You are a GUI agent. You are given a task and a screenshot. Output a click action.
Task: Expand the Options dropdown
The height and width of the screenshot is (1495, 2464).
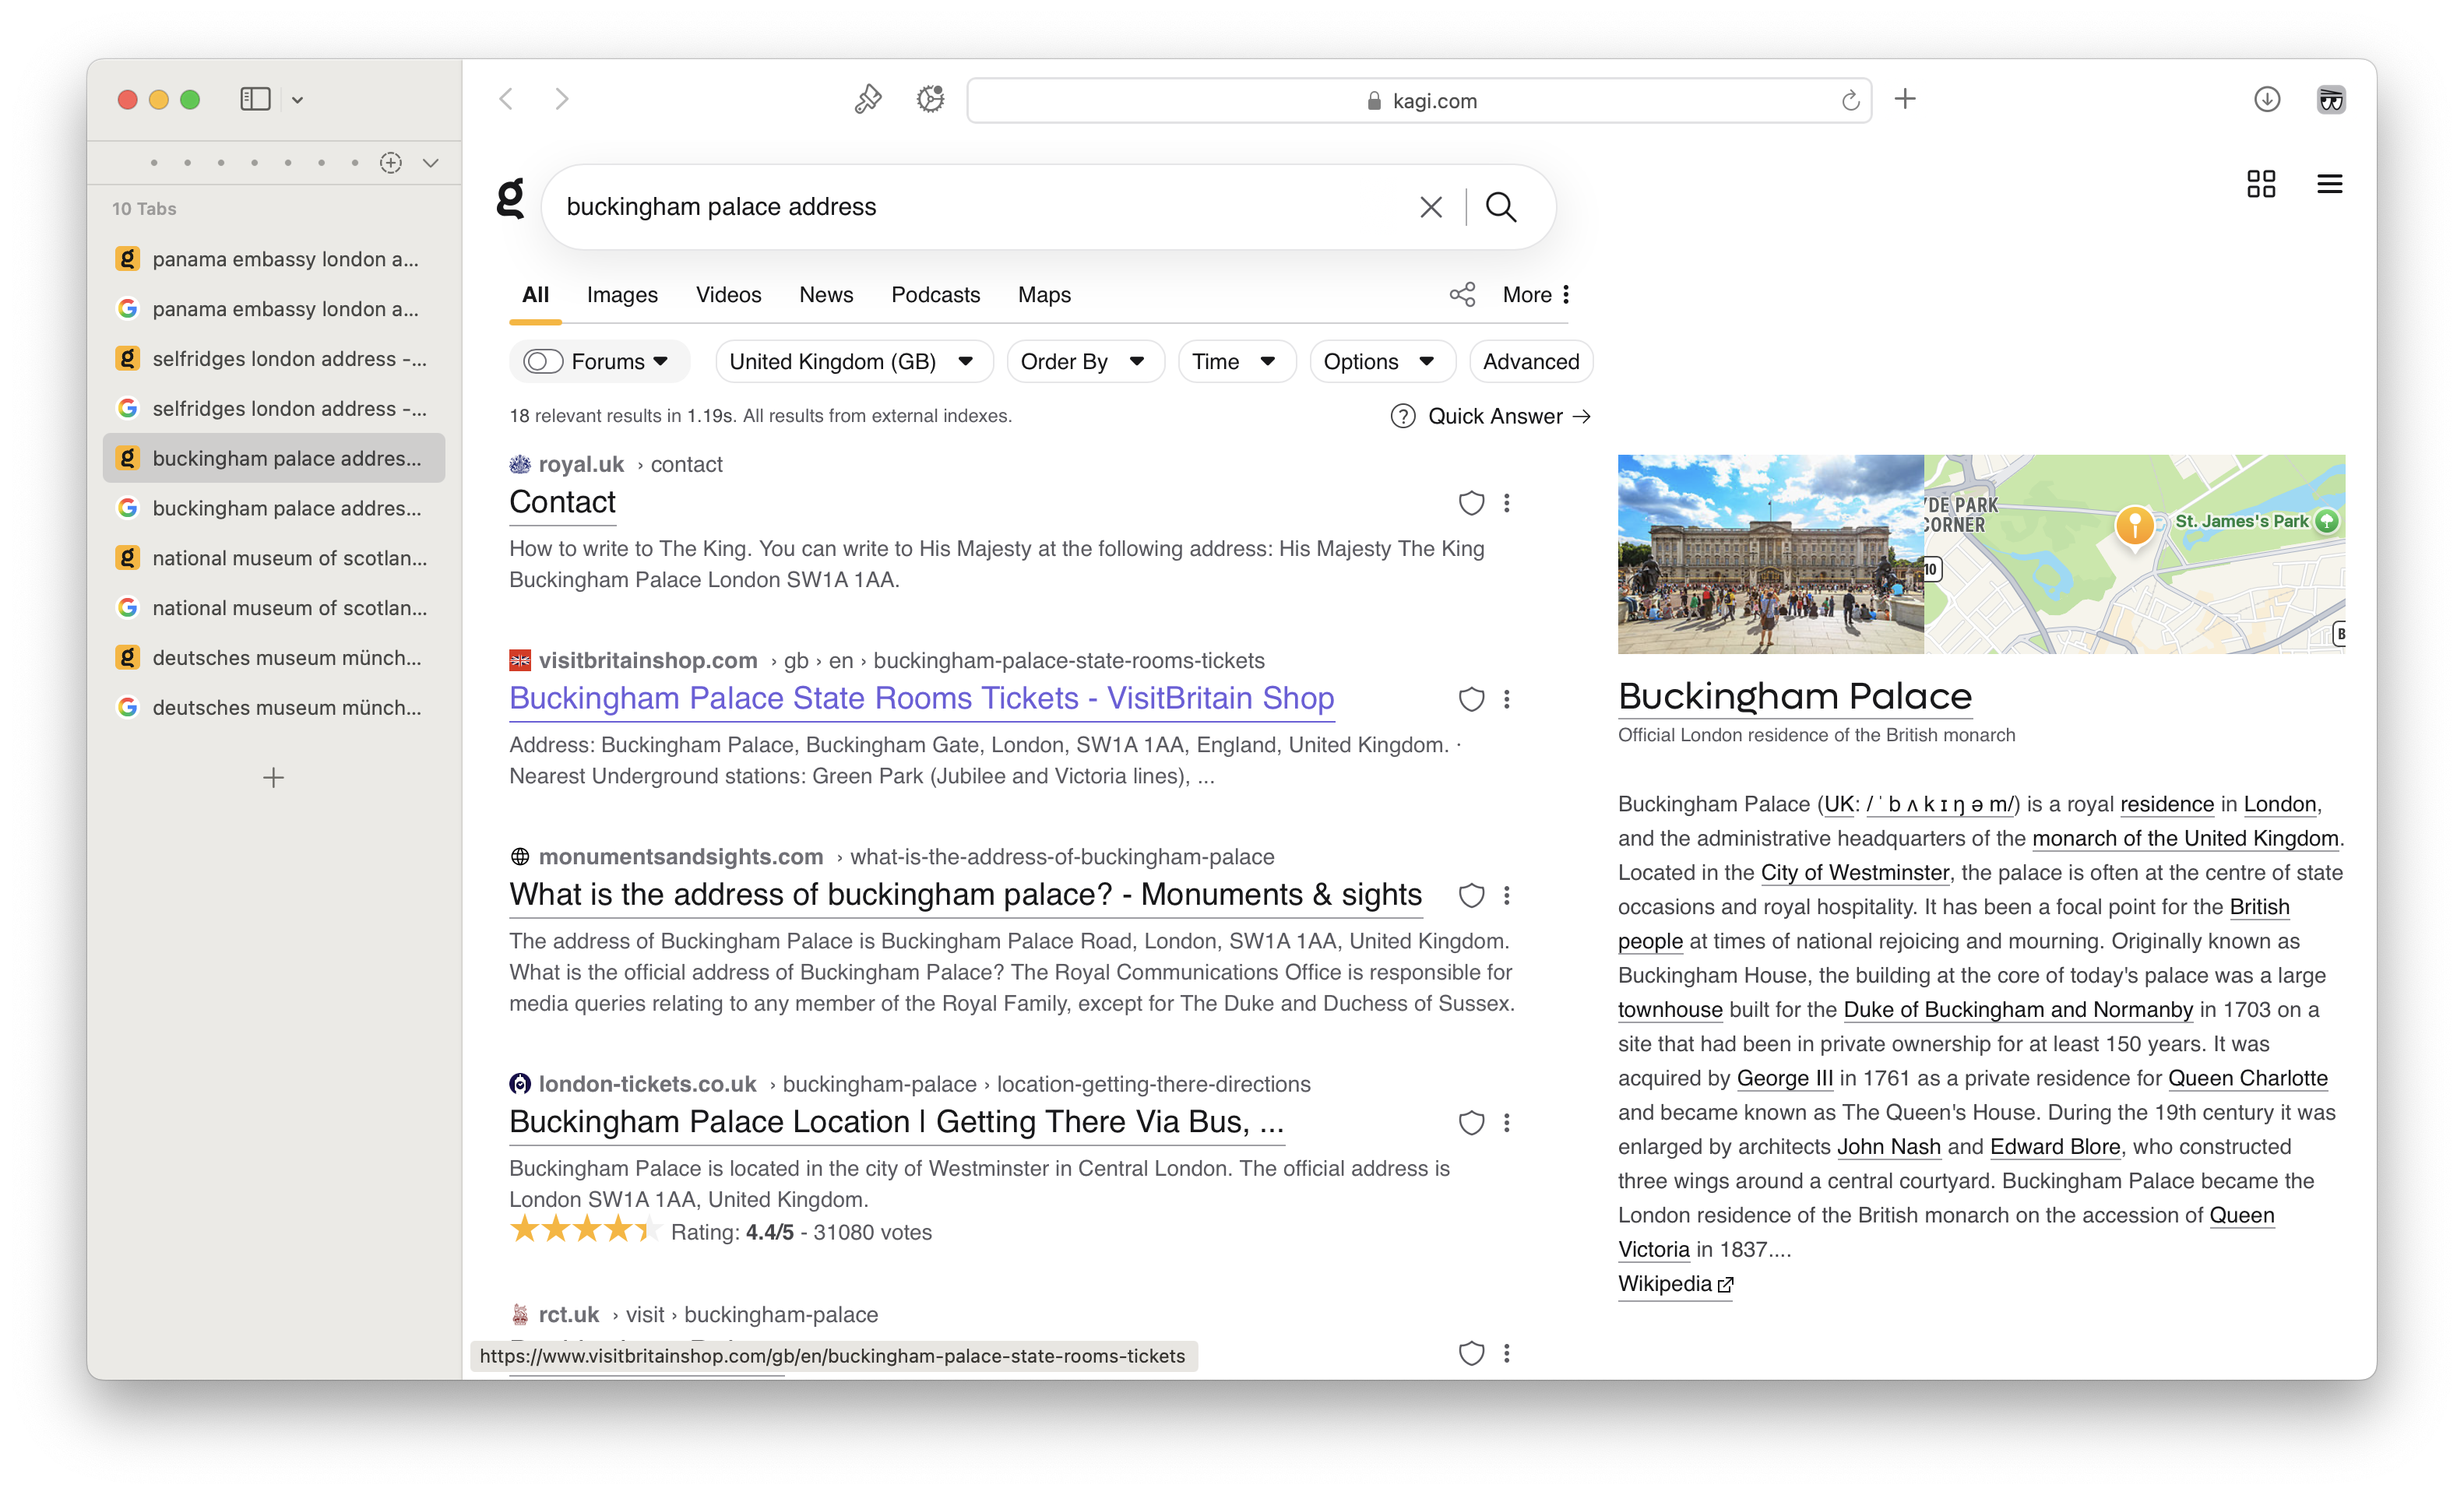(1380, 362)
